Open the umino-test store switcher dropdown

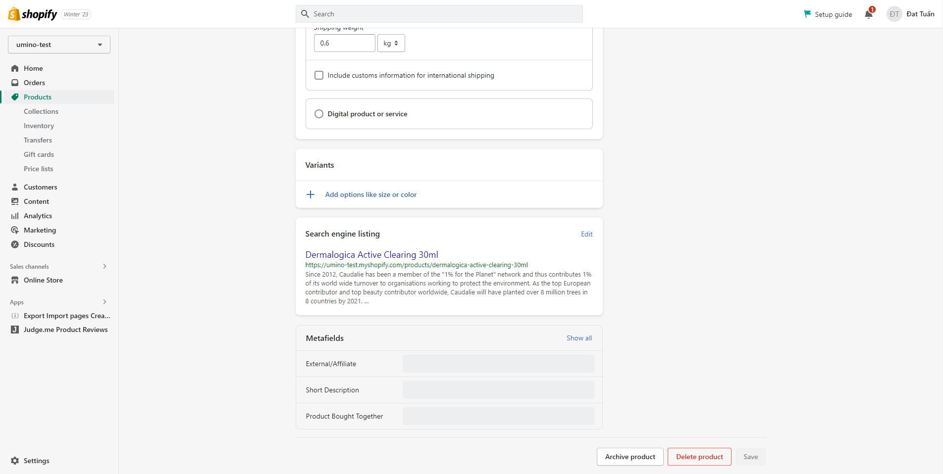click(59, 45)
